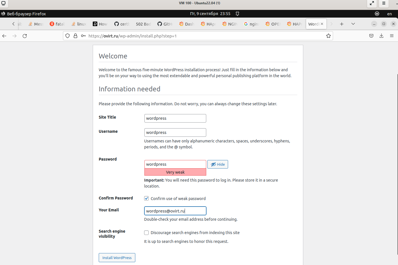Switch to the Dash tab

tap(186, 24)
